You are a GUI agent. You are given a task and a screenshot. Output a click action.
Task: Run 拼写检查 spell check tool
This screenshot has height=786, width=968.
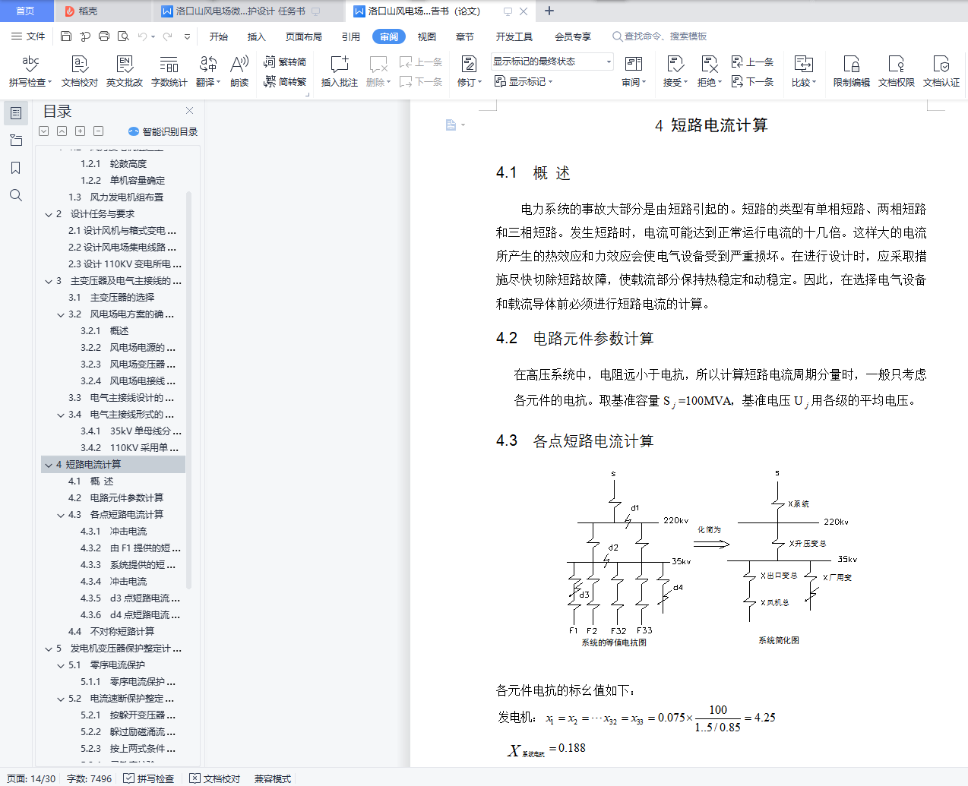[x=30, y=71]
